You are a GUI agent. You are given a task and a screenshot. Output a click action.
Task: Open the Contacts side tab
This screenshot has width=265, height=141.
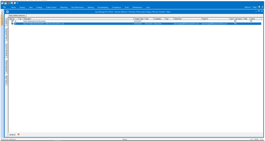tap(6, 22)
